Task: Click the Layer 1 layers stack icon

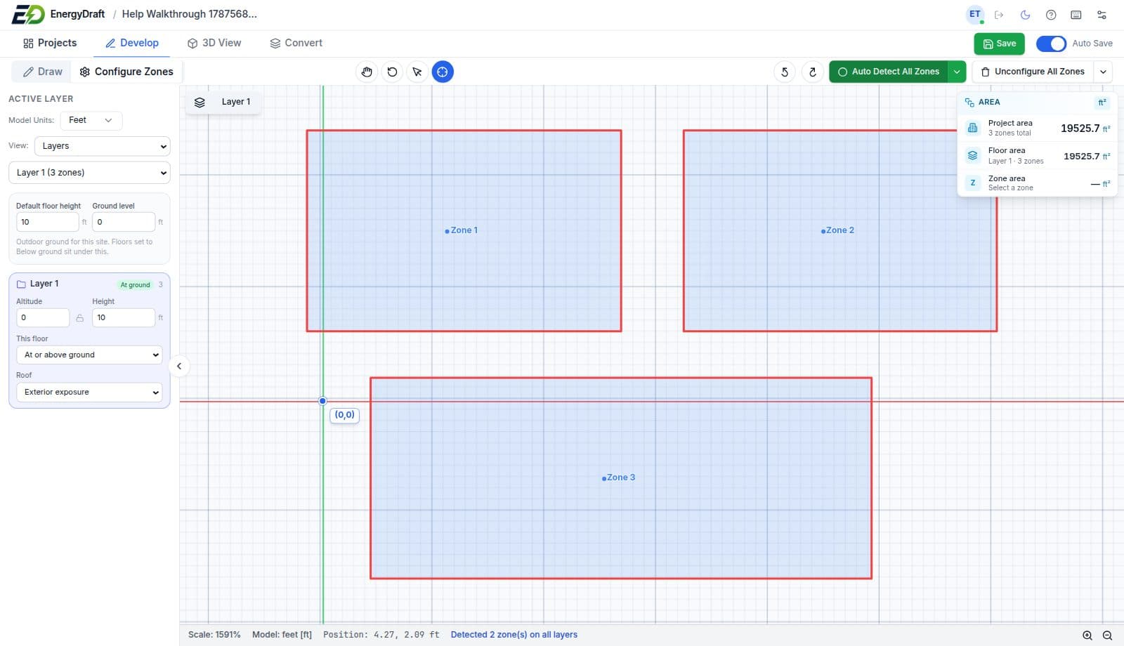Action: coord(200,102)
